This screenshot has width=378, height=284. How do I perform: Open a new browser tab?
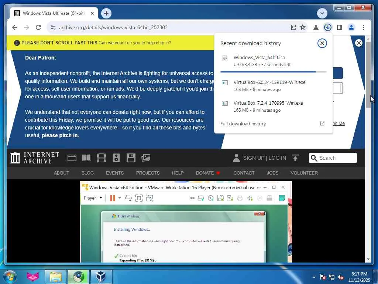(106, 13)
